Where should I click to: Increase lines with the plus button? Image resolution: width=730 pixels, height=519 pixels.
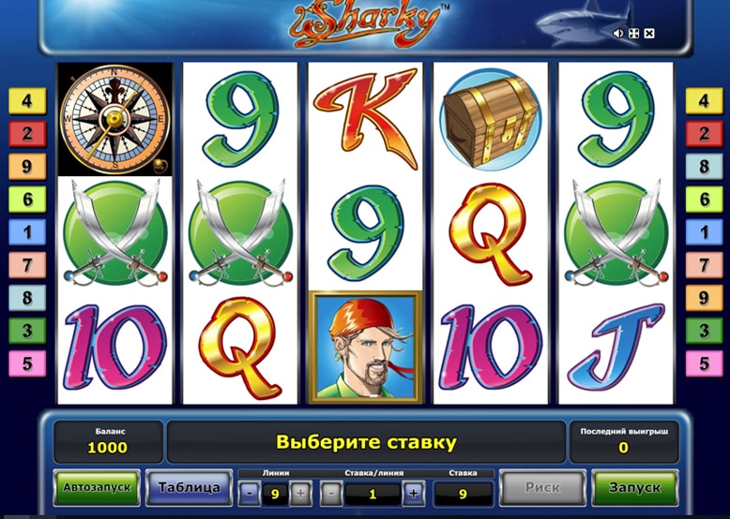point(301,494)
